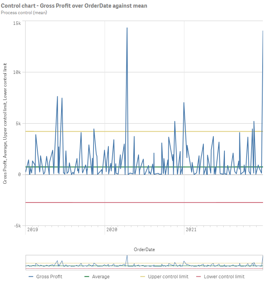Select the Upper control limit legend label
The width and height of the screenshot is (268, 284).
click(x=168, y=277)
